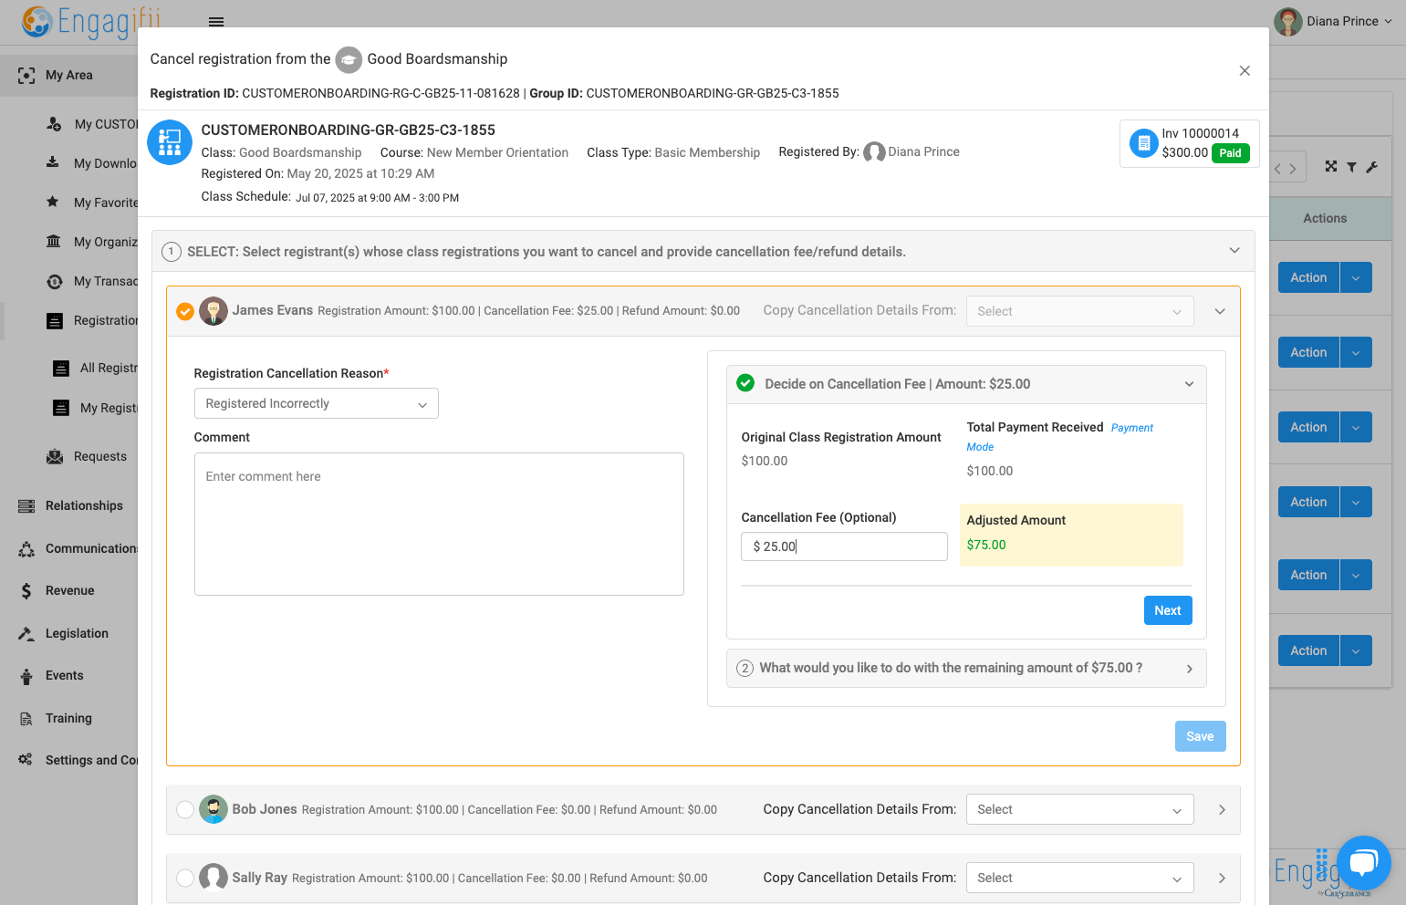Expand Sally Ray registrant row chevron

1222,879
